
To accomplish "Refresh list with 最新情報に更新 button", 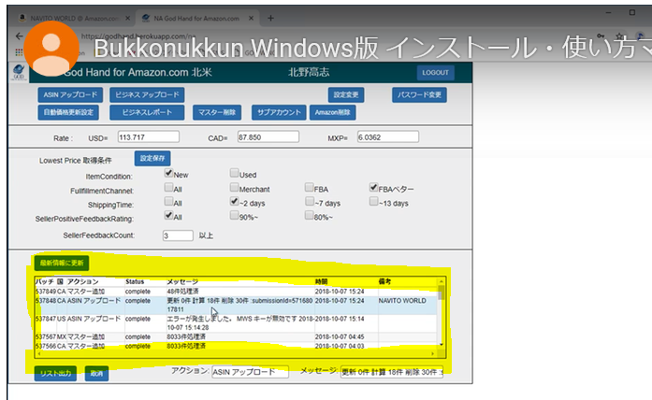I will coord(62,263).
